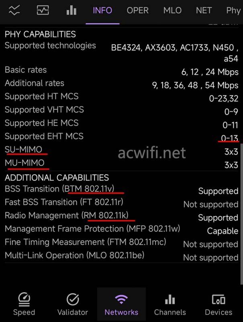Open the Channels bar graph icon

coord(170,299)
